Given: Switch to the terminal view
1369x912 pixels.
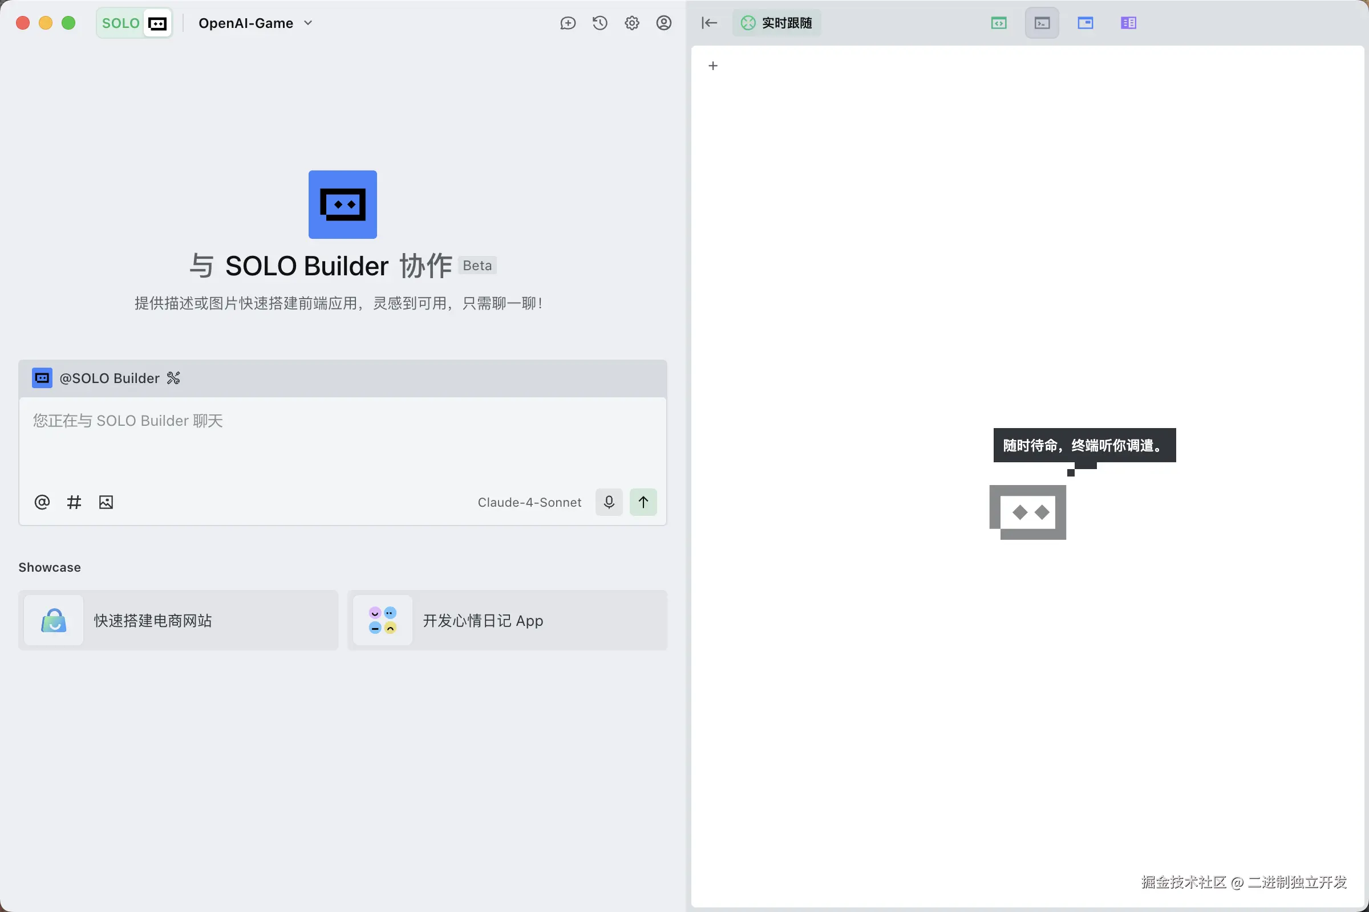Looking at the screenshot, I should click(1042, 23).
